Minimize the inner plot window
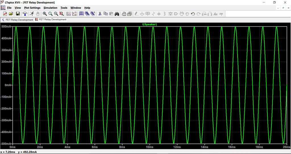The height and width of the screenshot is (154, 291). click(x=278, y=8)
